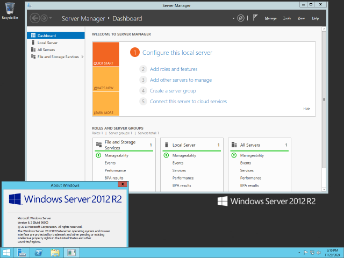This screenshot has height=258, width=344.
Task: Click Manageability status icon in Local Server tile
Action: pyautogui.click(x=166, y=155)
